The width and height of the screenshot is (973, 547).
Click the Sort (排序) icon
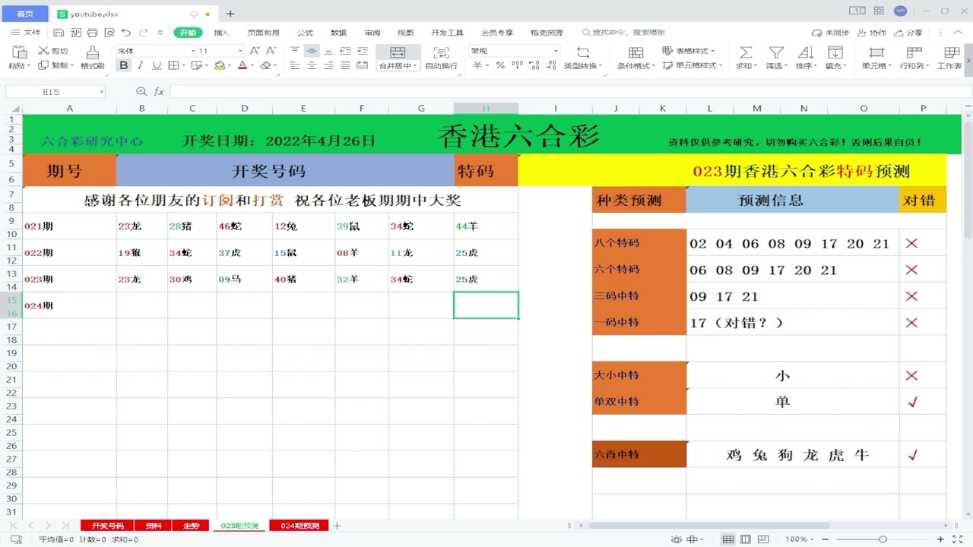[806, 52]
